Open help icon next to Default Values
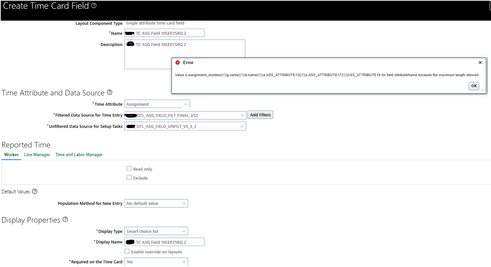The height and width of the screenshot is (267, 491). pyautogui.click(x=35, y=192)
